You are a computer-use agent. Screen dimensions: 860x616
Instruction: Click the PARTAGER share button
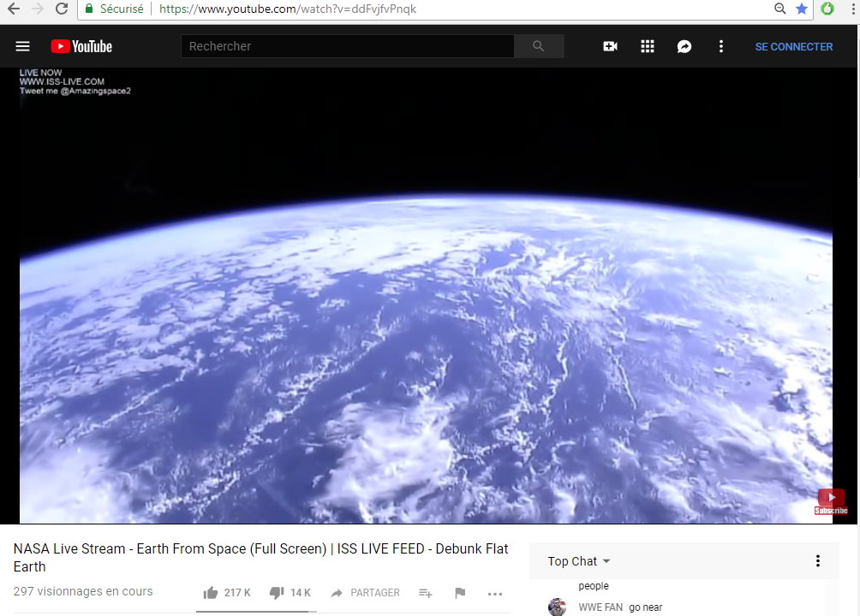[x=365, y=592]
